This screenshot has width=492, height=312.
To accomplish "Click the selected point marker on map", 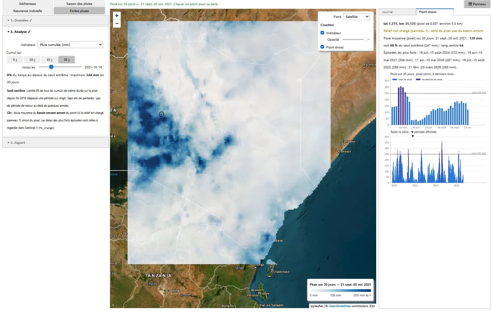I will tap(161, 114).
